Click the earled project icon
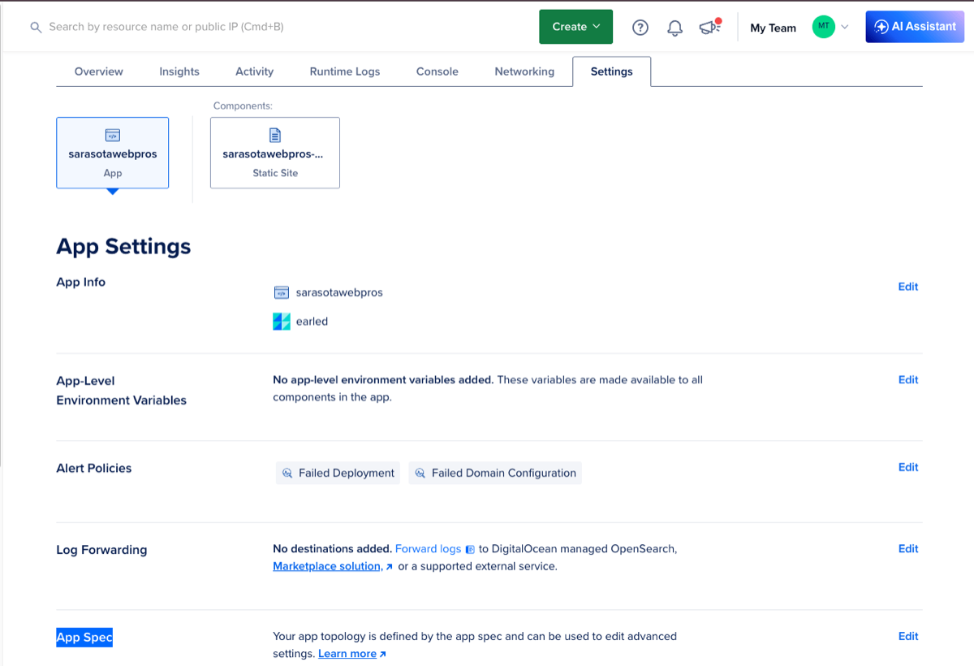 pyautogui.click(x=281, y=322)
